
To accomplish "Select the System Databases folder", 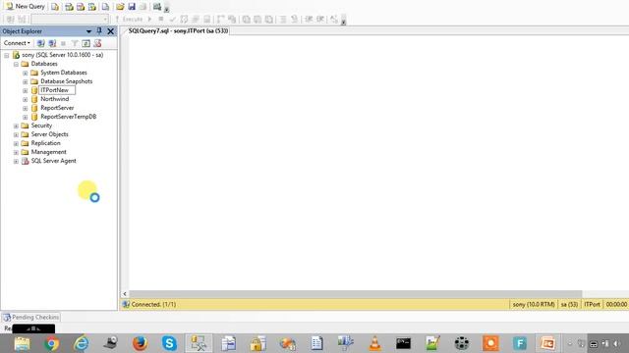I will click(63, 73).
